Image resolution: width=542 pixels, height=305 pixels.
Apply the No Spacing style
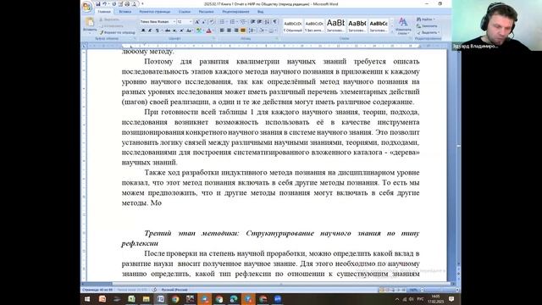[x=314, y=26]
